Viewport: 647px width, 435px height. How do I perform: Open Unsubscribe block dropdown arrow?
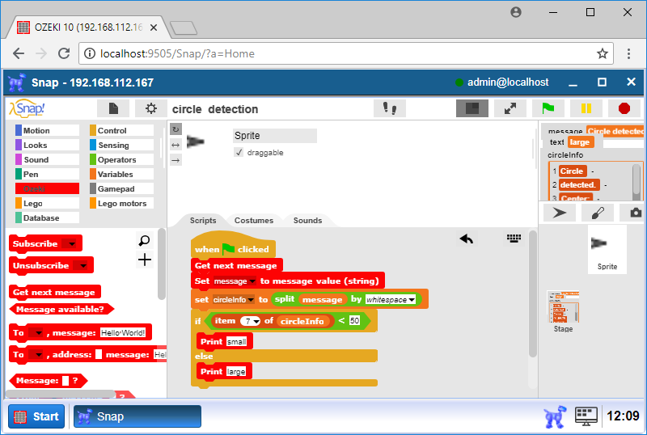click(83, 266)
